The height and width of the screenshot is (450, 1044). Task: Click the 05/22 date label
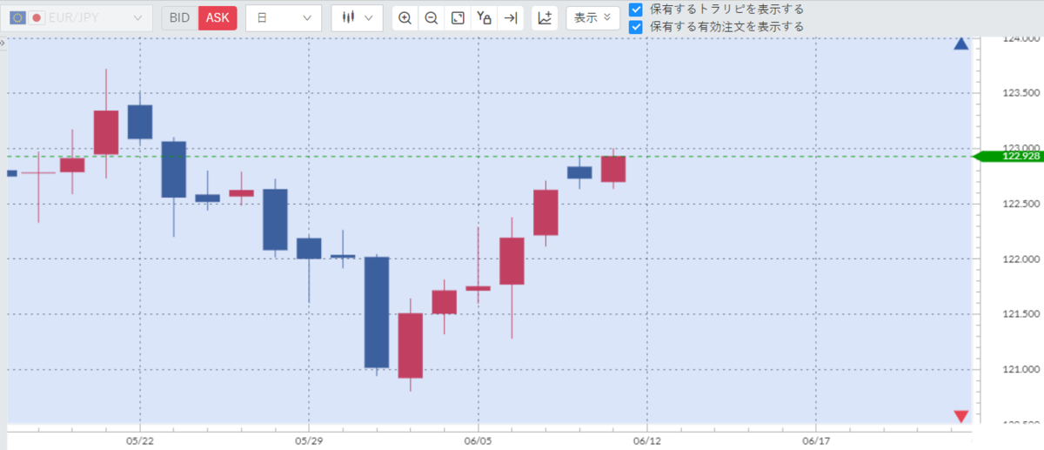point(140,441)
